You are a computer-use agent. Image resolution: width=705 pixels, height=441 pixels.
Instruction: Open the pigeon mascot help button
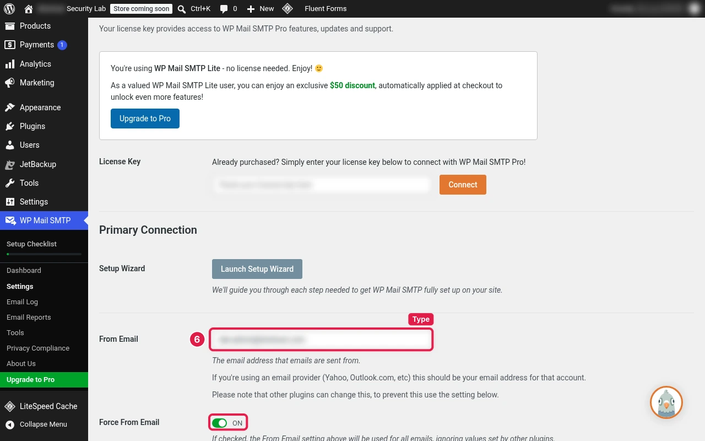(666, 402)
